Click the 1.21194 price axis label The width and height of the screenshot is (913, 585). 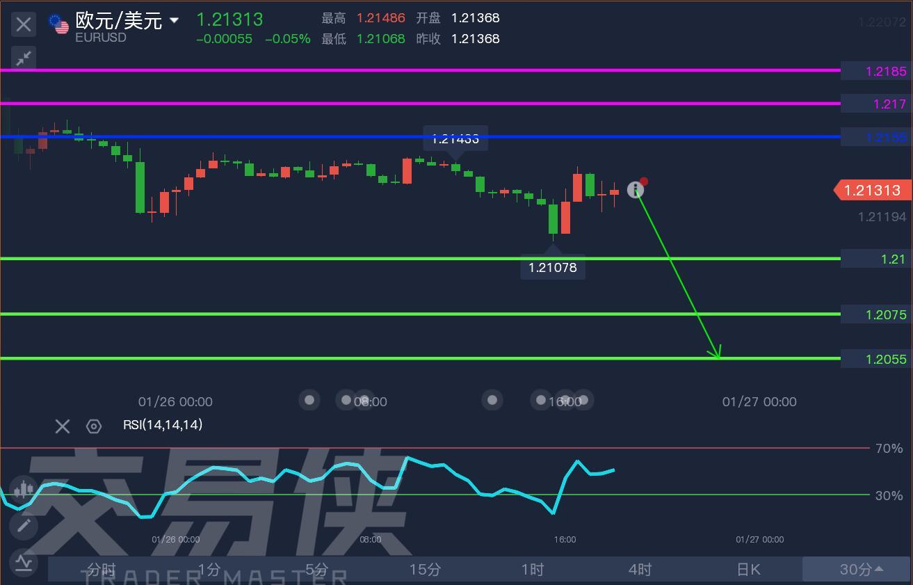pyautogui.click(x=882, y=217)
